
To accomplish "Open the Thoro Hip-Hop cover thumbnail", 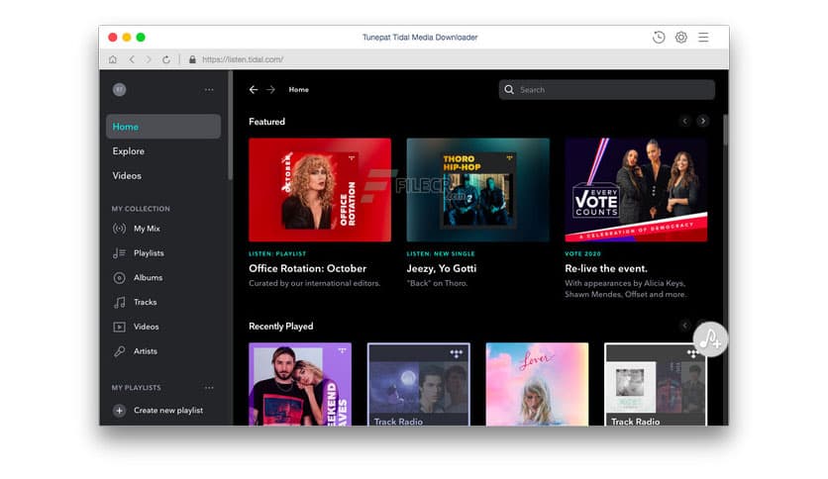I will pyautogui.click(x=478, y=190).
